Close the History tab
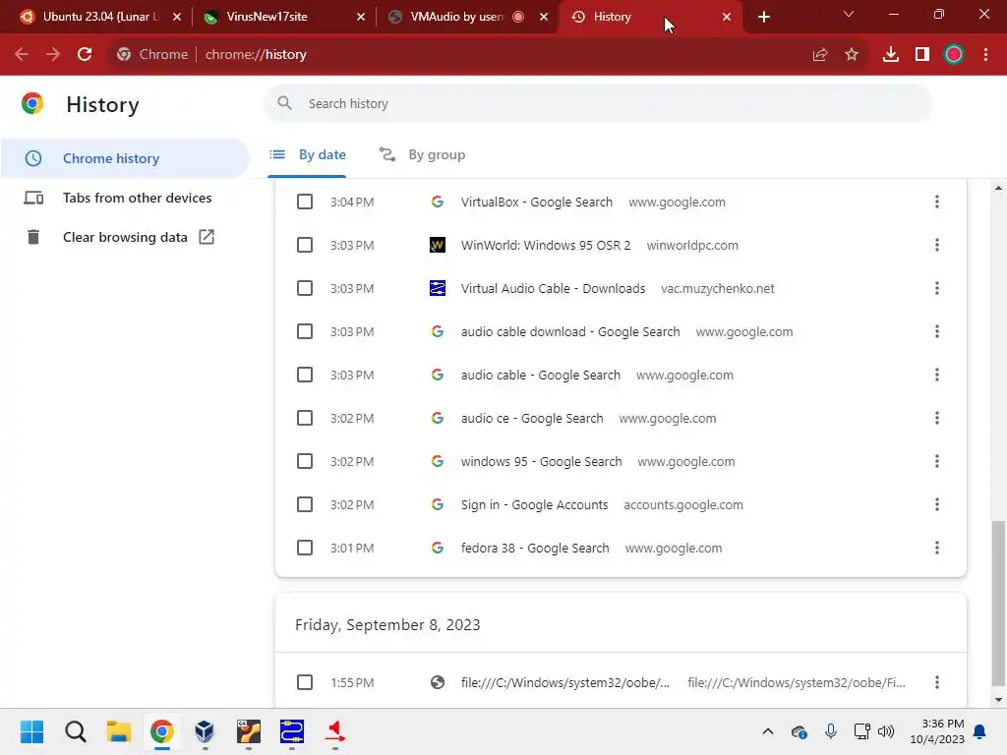Screen dimensions: 1007x755 727,17
